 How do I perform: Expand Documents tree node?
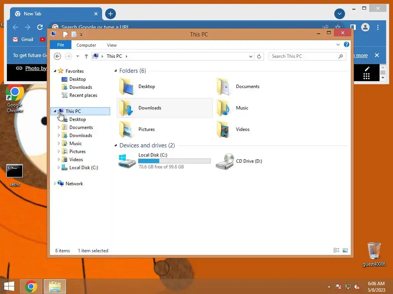click(59, 127)
